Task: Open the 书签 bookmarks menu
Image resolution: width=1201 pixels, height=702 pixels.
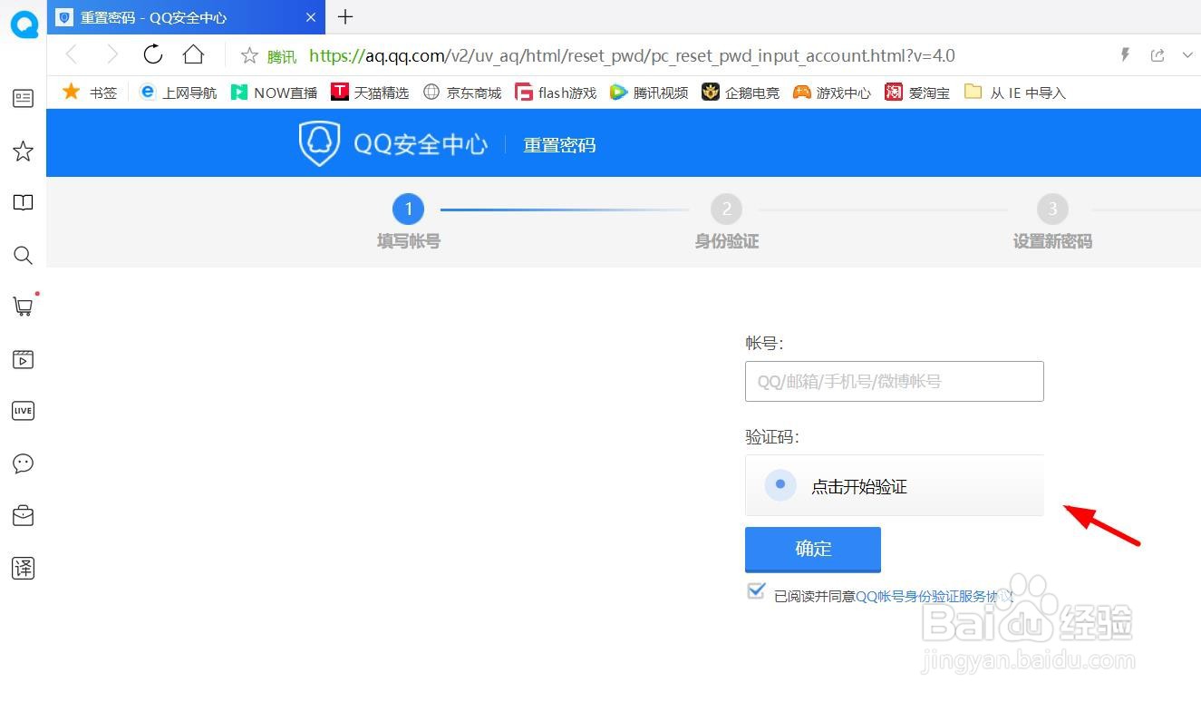Action: 90,92
